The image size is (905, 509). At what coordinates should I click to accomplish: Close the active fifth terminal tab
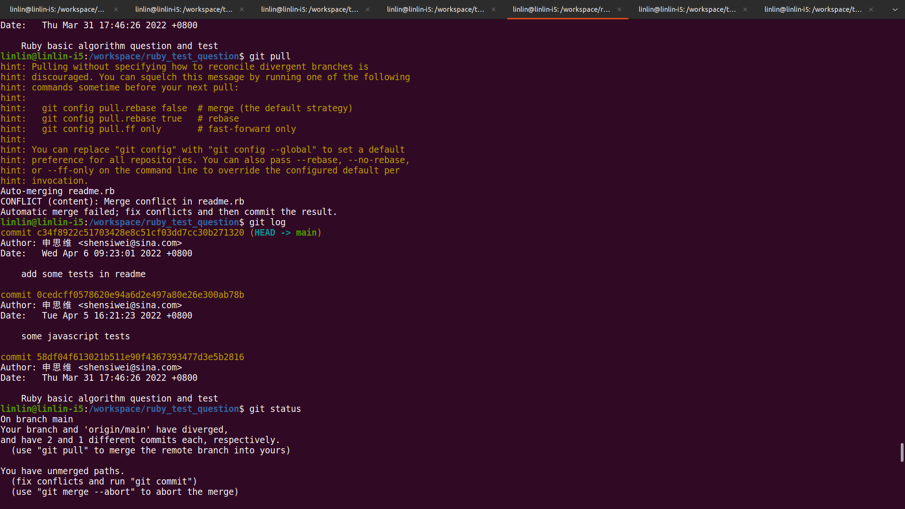(x=619, y=9)
